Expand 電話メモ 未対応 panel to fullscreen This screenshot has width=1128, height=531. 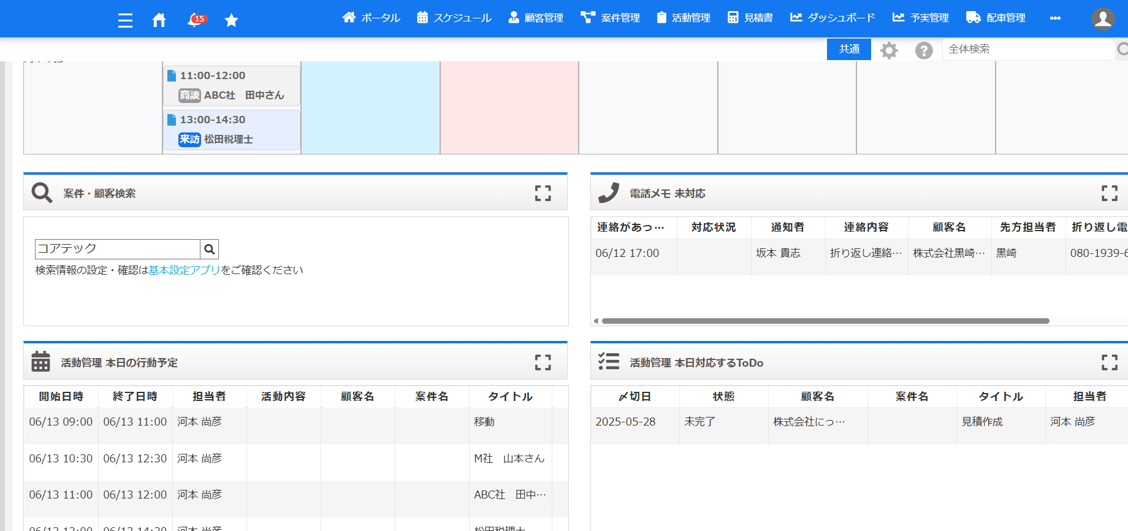point(1109,193)
